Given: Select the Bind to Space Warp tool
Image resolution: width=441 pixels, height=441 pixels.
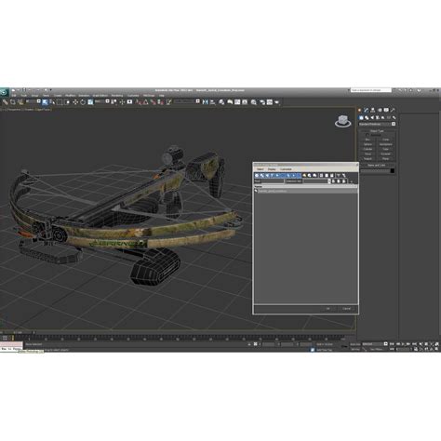Looking at the screenshot, I should click(20, 102).
